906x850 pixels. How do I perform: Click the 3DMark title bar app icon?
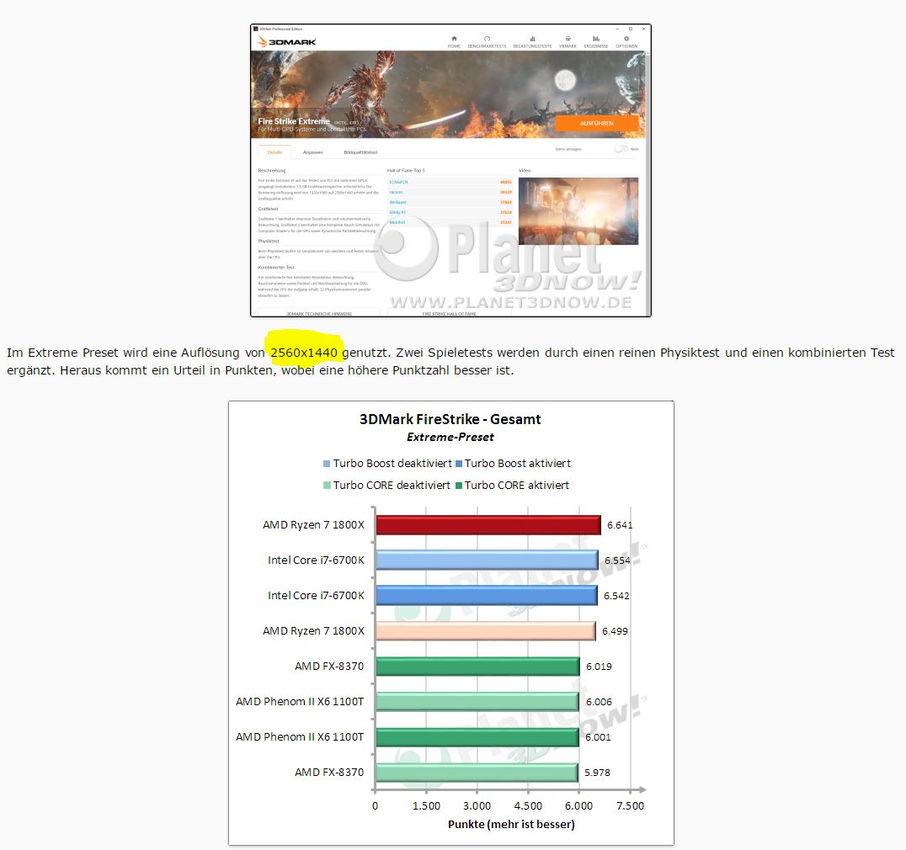[x=256, y=29]
